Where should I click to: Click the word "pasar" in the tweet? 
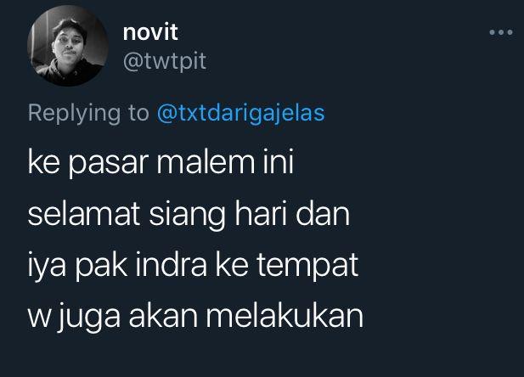pos(109,163)
